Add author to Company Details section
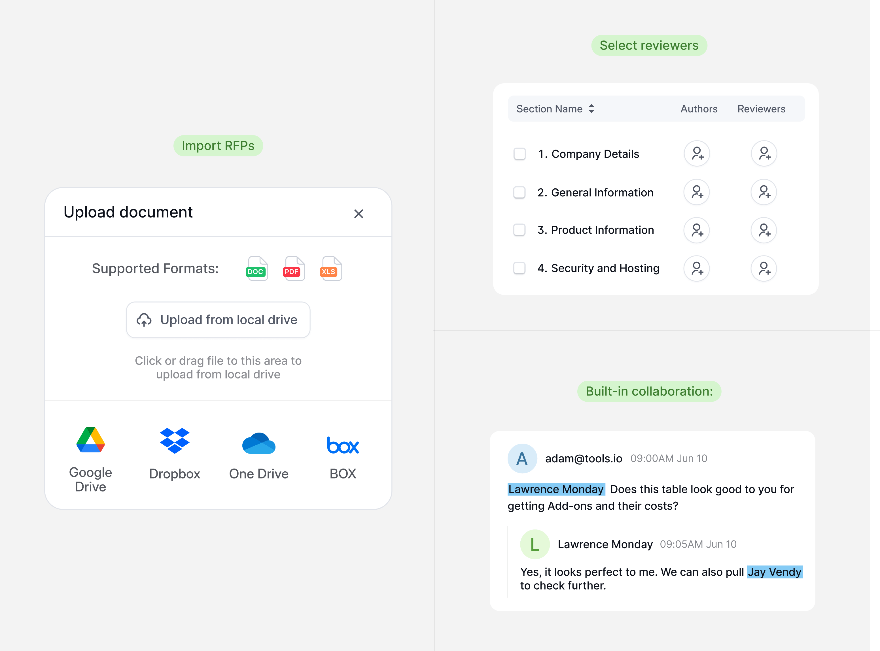This screenshot has width=880, height=651. pyautogui.click(x=697, y=154)
